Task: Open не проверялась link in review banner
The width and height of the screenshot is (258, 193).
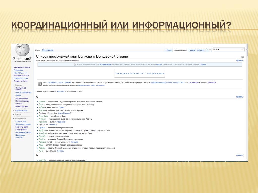Action: 105,65
